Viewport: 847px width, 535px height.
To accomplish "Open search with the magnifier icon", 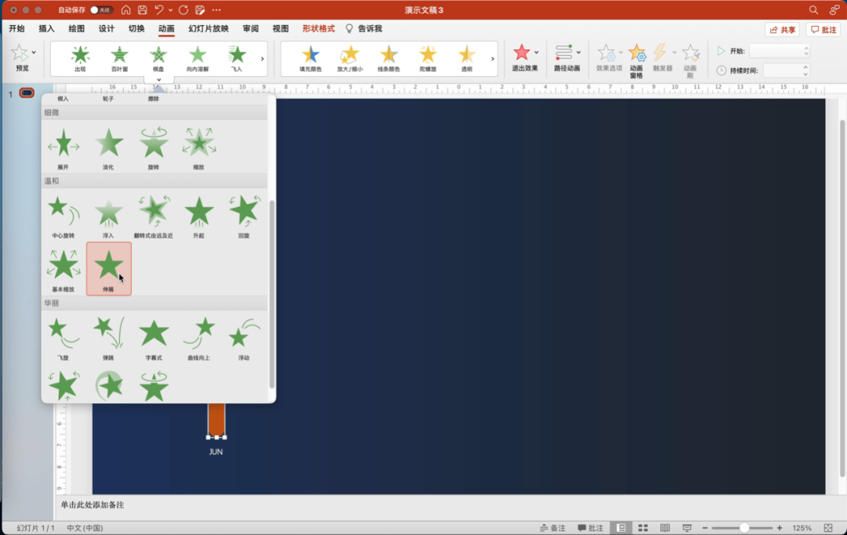I will tap(813, 9).
